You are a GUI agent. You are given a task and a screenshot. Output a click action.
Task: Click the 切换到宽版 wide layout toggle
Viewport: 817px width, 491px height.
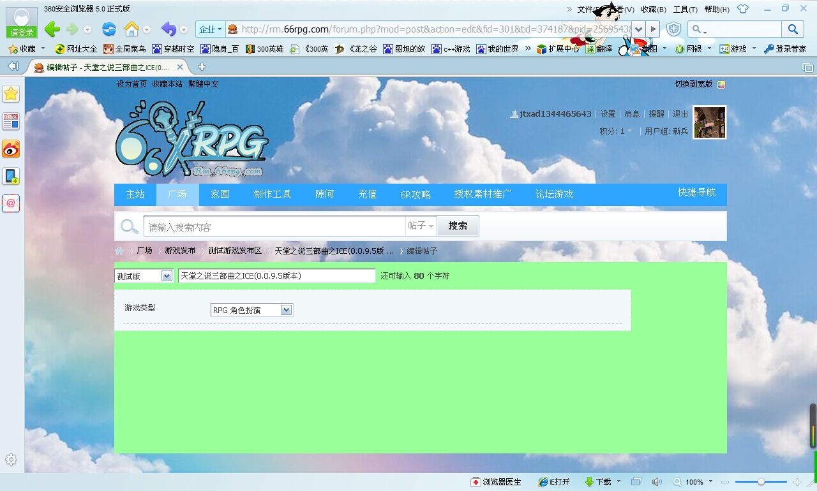coord(700,84)
